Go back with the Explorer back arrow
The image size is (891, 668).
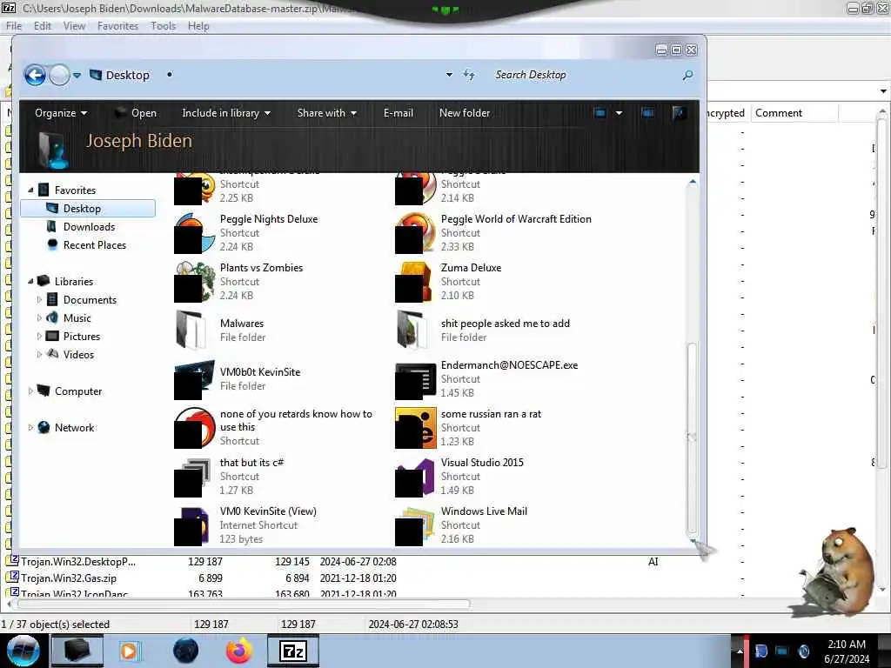tap(35, 75)
